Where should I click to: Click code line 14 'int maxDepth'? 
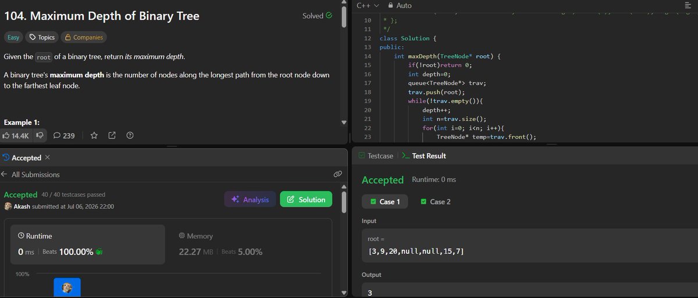[x=446, y=56]
